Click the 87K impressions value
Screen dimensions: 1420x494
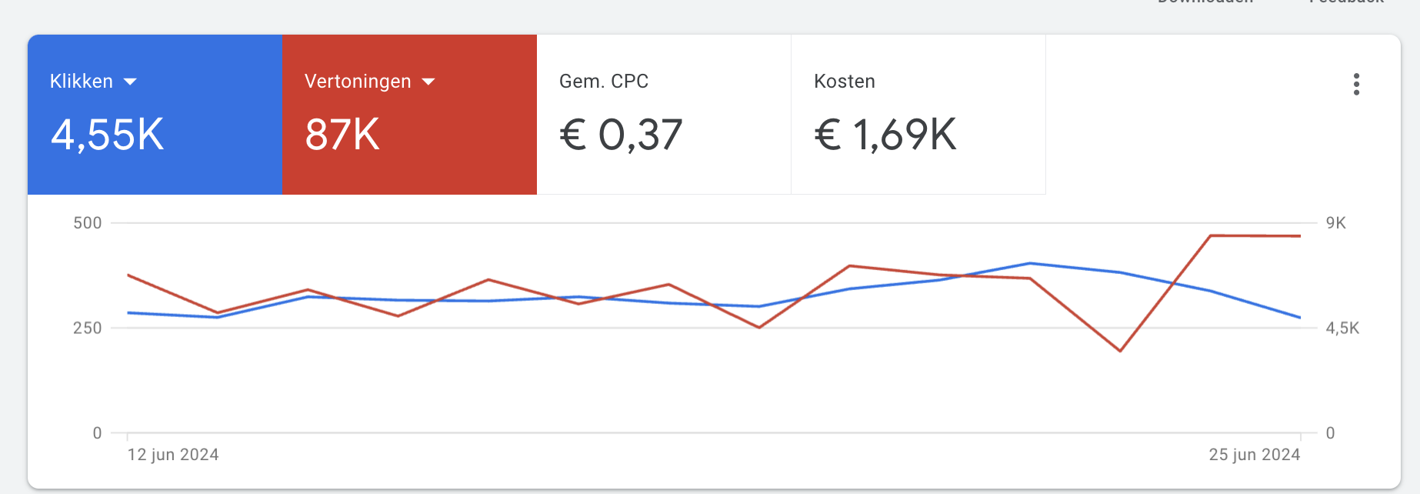[x=342, y=135]
